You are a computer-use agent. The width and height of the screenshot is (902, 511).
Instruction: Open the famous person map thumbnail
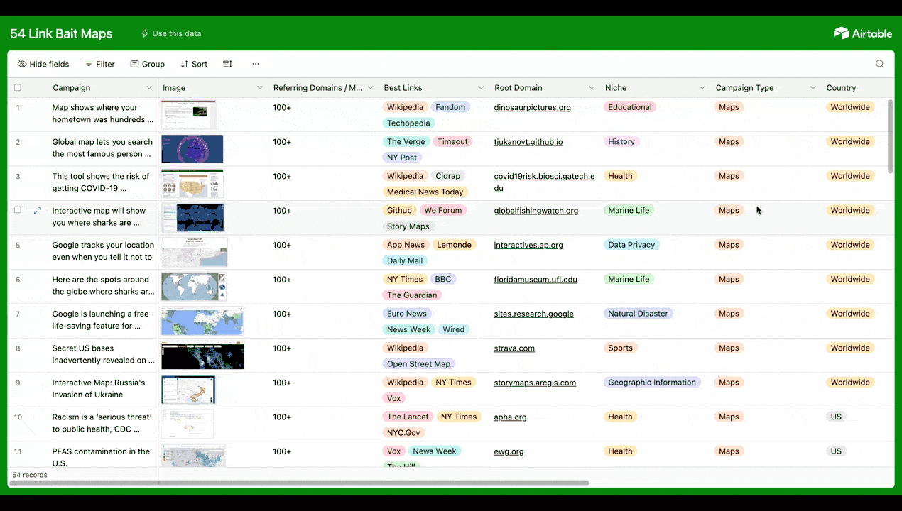(x=192, y=149)
